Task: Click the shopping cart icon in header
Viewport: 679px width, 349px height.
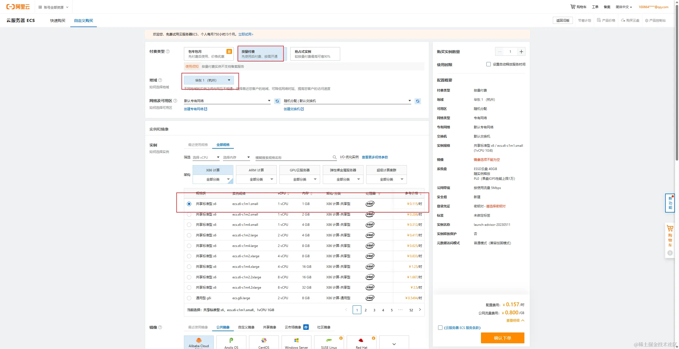Action: coord(573,7)
